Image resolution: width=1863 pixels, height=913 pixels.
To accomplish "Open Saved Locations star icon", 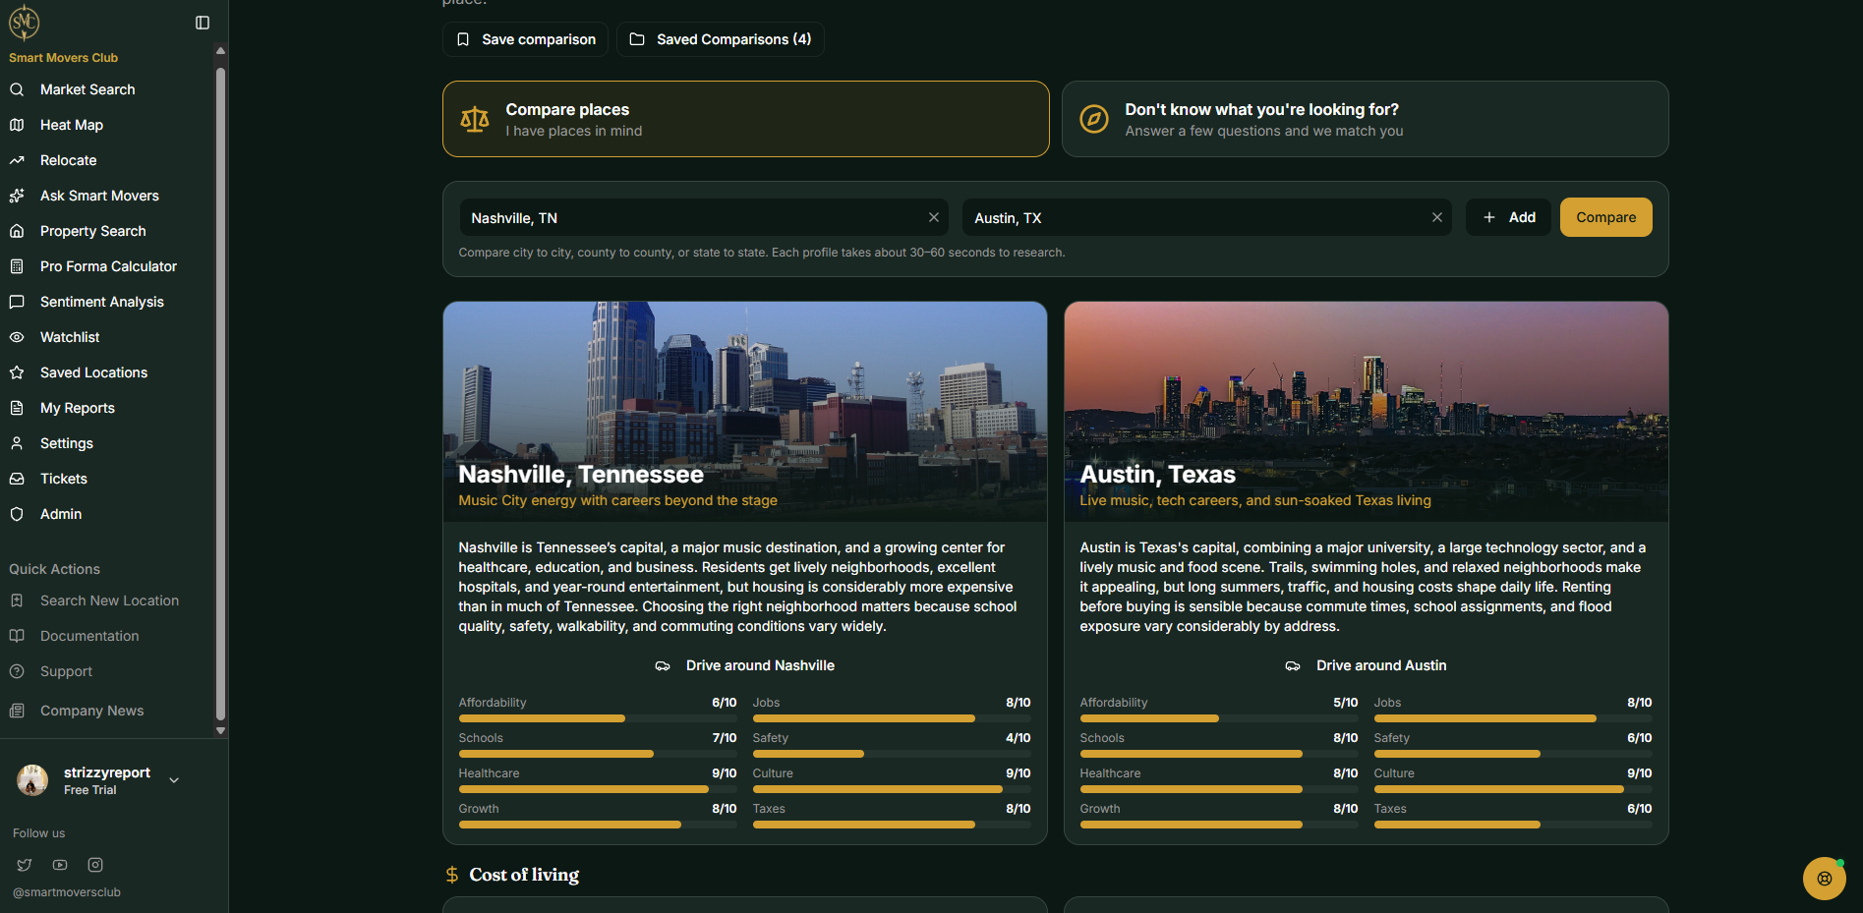I will click(17, 372).
